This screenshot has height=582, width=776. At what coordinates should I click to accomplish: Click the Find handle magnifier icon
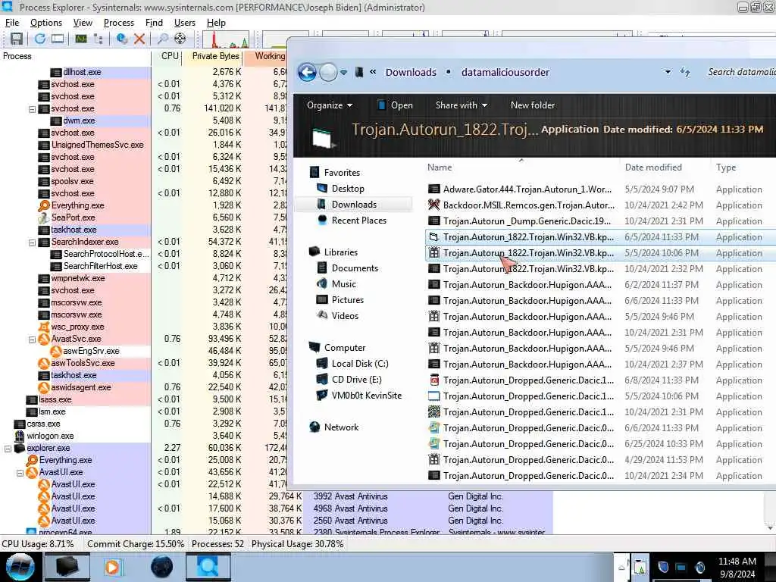coord(162,39)
